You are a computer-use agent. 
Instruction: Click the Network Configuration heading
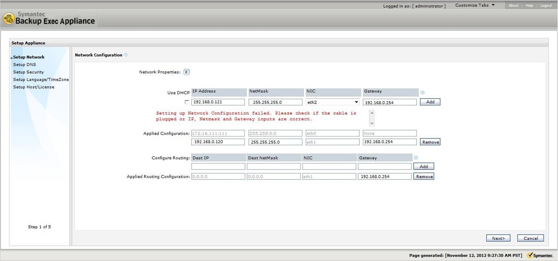[98, 55]
